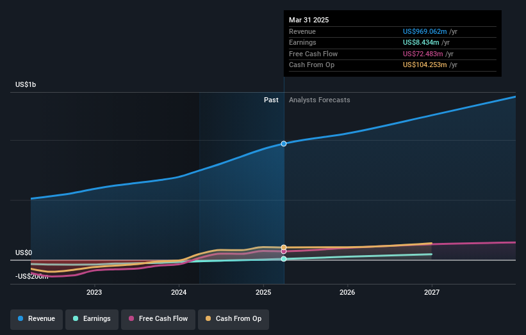Click the 2024 x-axis label
The width and height of the screenshot is (526, 335).
click(179, 292)
